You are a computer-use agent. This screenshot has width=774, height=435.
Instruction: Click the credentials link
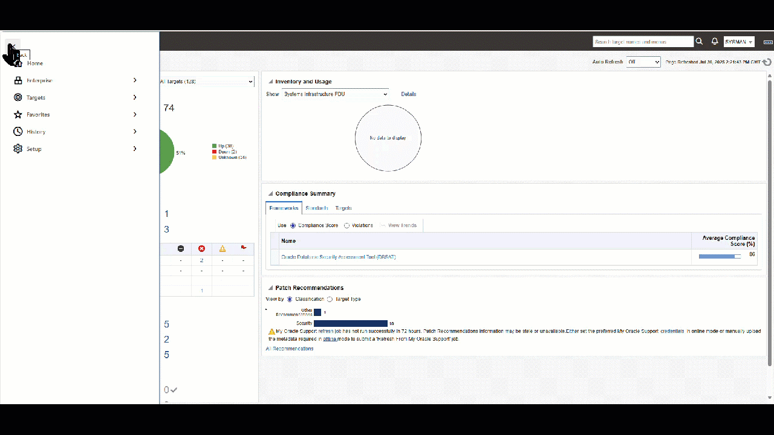coord(672,331)
